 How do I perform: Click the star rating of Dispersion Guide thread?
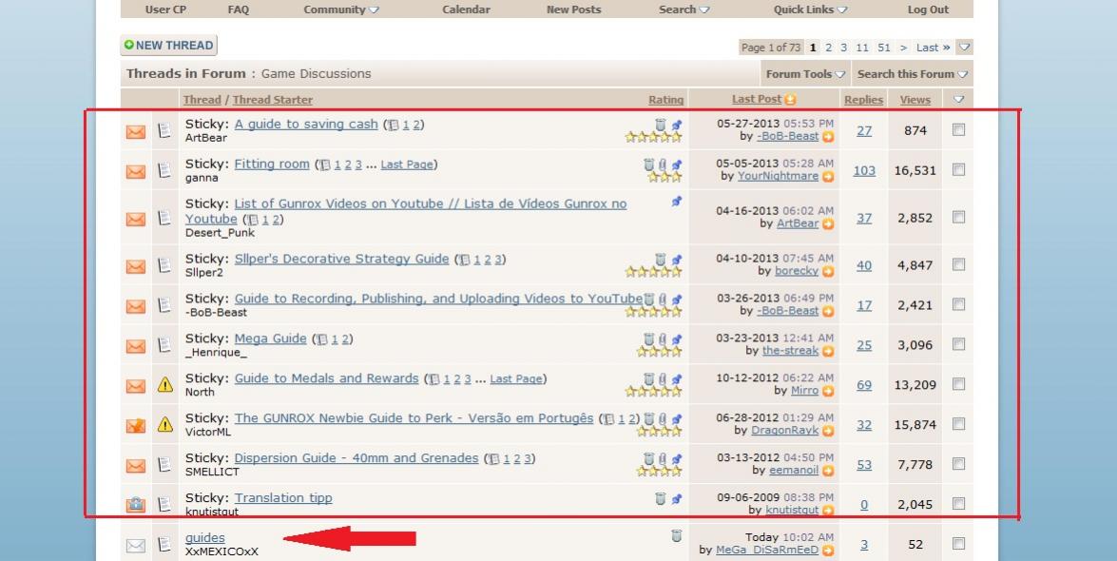point(653,471)
